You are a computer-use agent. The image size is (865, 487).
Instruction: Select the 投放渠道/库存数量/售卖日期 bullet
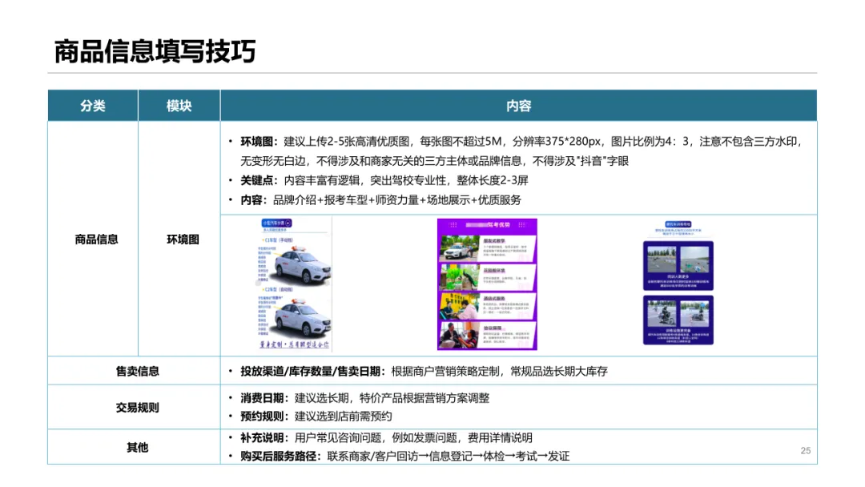418,371
